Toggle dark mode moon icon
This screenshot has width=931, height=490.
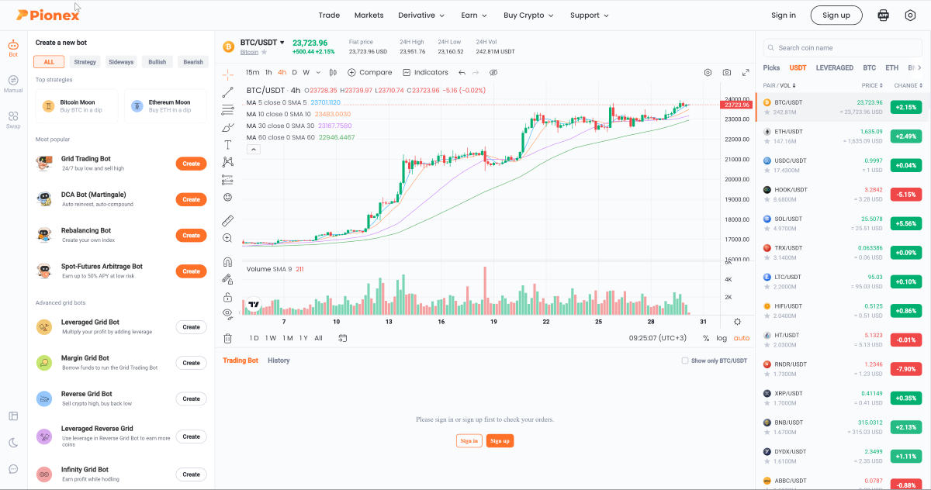click(13, 443)
